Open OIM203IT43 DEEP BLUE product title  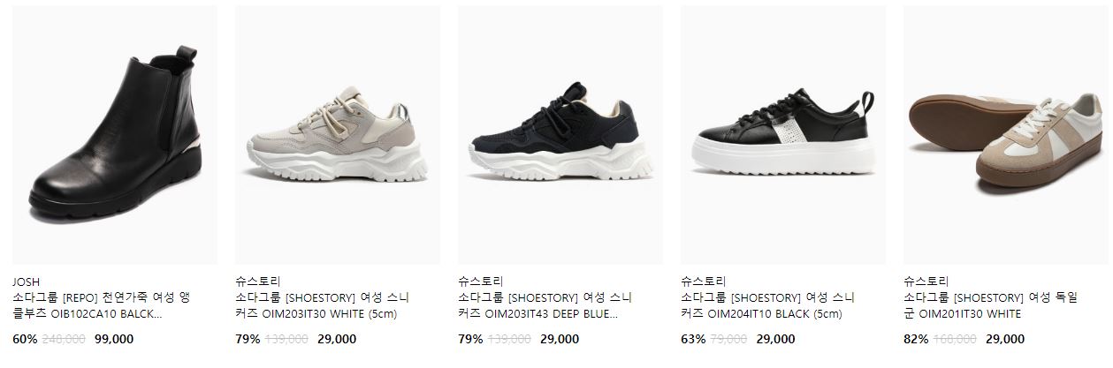point(545,305)
